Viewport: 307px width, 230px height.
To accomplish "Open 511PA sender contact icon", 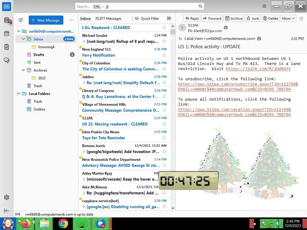I will coord(226,28).
